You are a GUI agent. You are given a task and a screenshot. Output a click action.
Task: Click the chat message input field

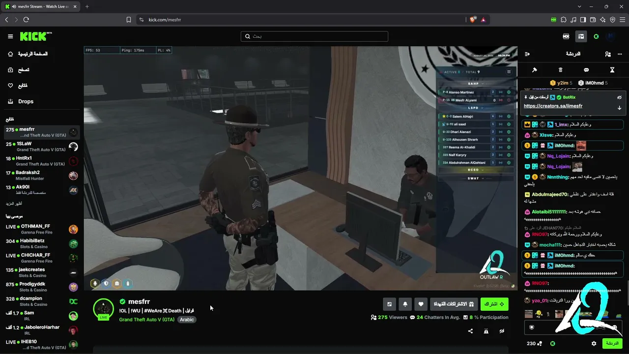(573, 327)
